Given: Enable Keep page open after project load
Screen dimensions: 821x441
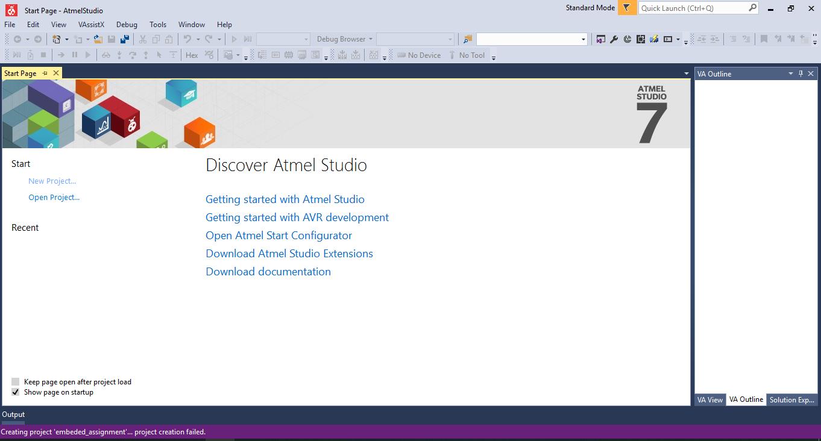Looking at the screenshot, I should (16, 381).
